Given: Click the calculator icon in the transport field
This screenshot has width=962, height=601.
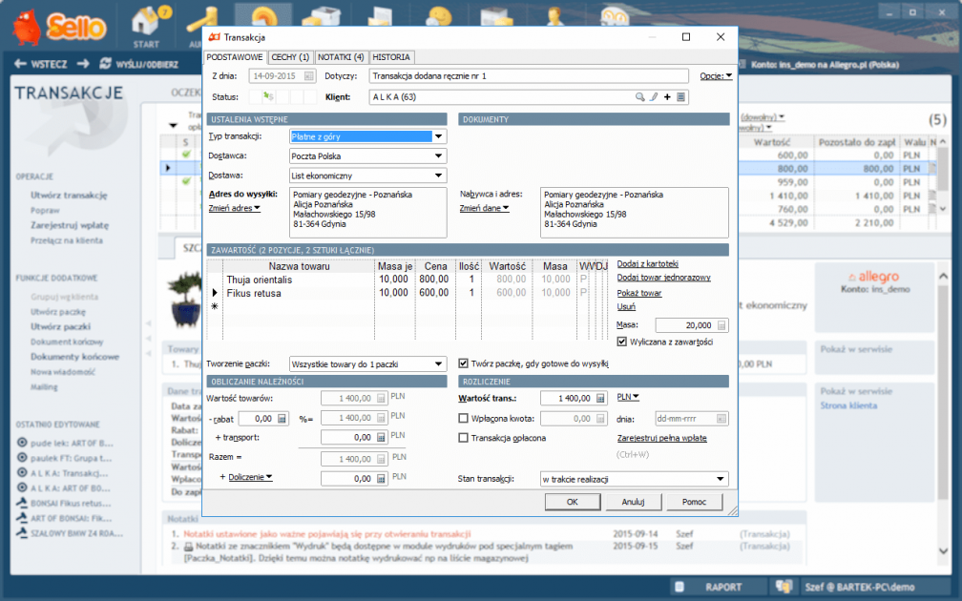Looking at the screenshot, I should coord(381,438).
